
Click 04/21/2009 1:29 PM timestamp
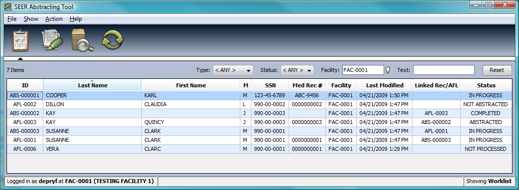(x=384, y=149)
